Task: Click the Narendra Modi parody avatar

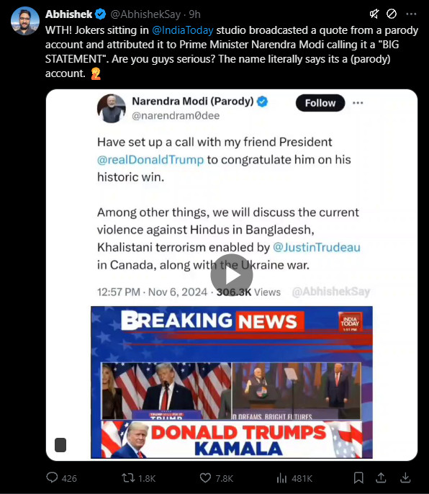Action: pos(112,108)
